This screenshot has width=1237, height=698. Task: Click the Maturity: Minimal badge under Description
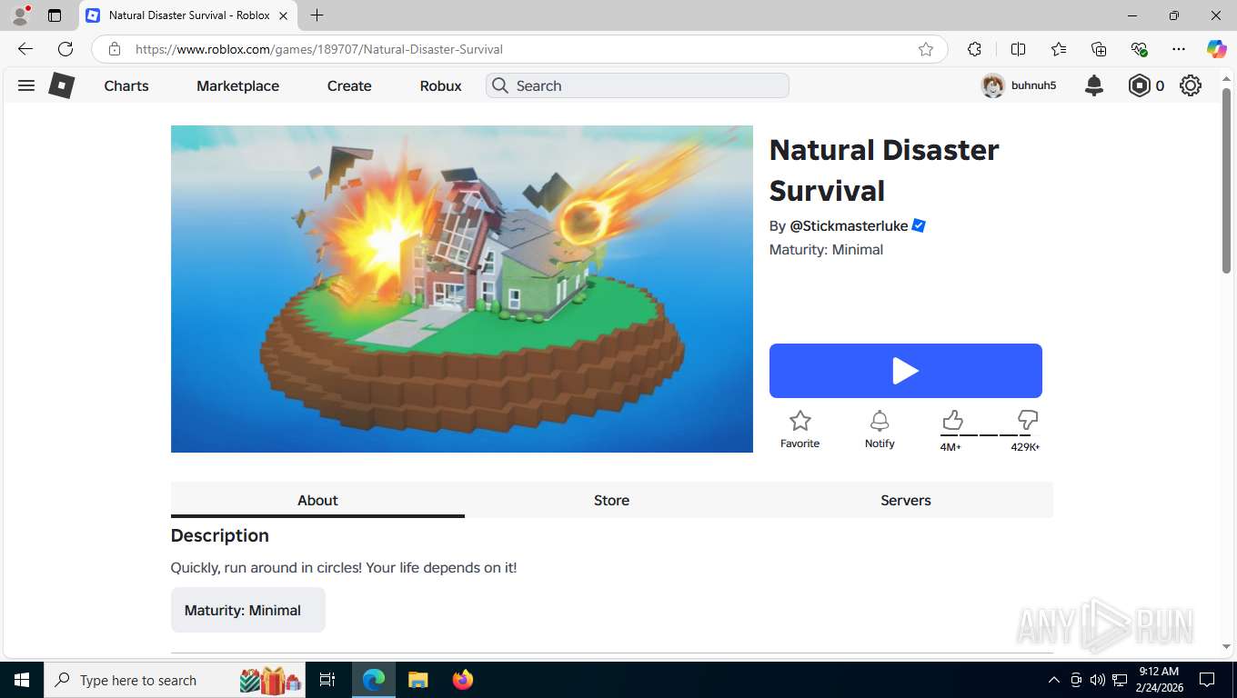coord(248,610)
